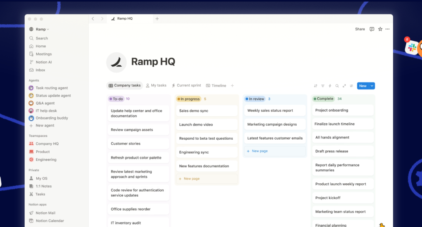Switch to the Company tasks view
This screenshot has height=227, width=422.
click(x=124, y=86)
